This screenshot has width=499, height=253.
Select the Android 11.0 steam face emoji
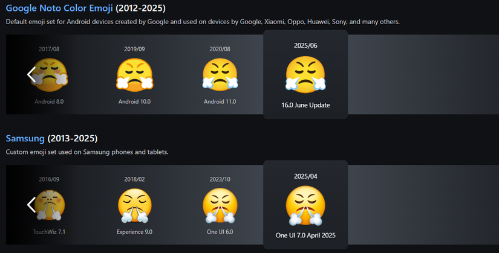220,75
